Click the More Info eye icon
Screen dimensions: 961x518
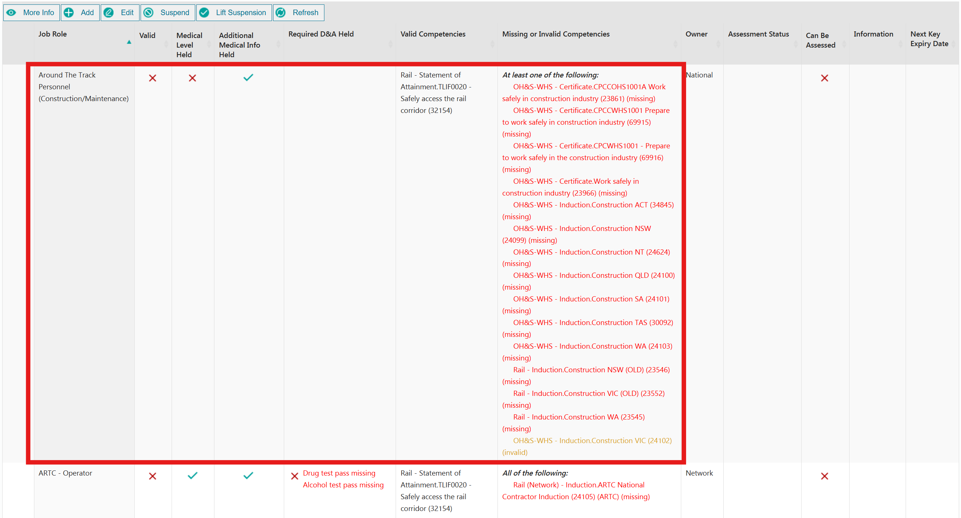pos(11,13)
